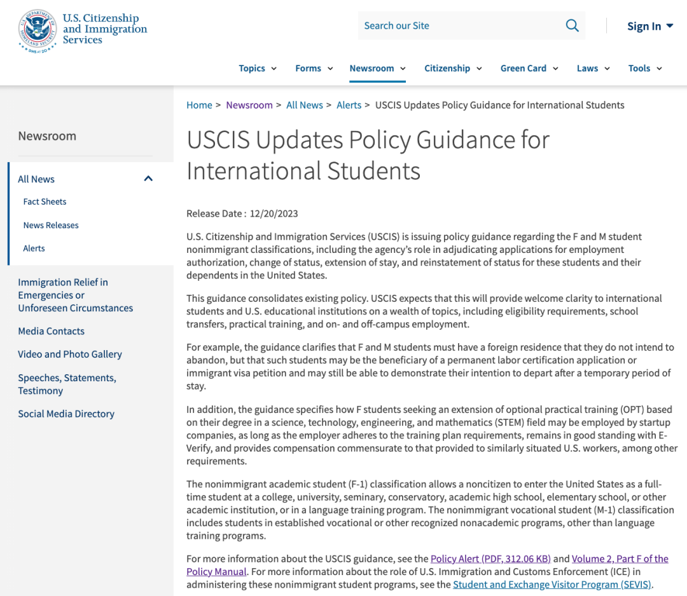Click the All News breadcrumb link
The image size is (687, 596).
(x=305, y=105)
